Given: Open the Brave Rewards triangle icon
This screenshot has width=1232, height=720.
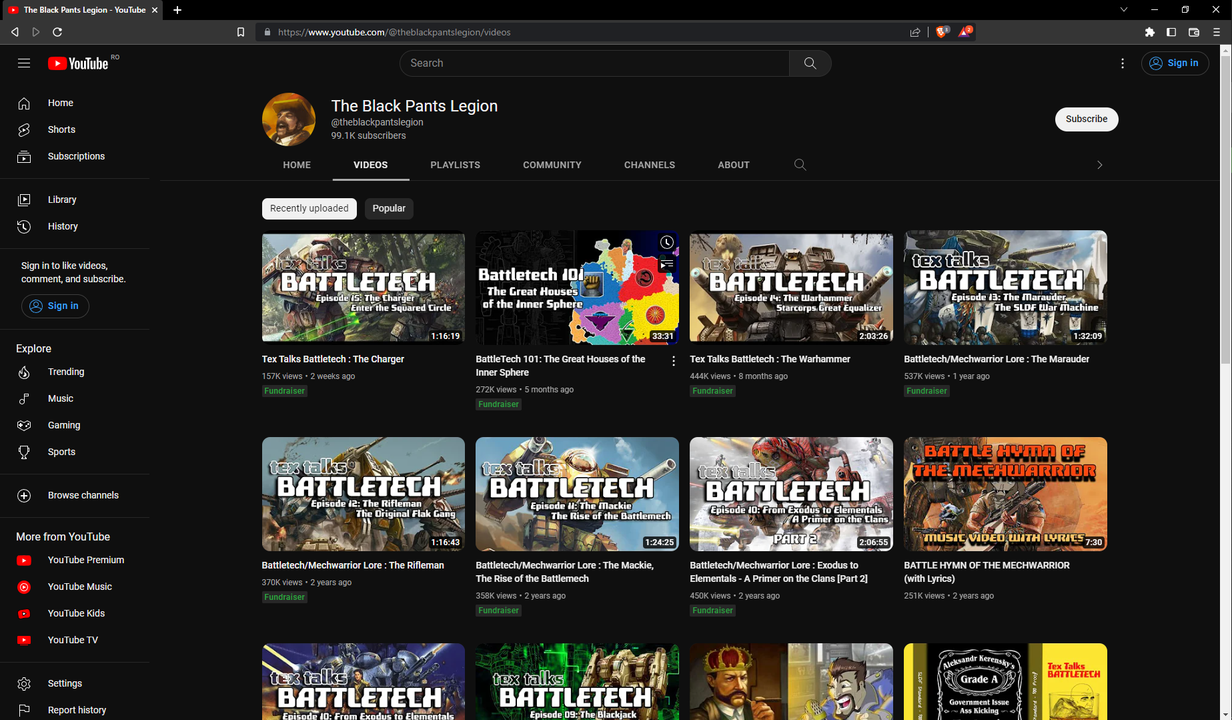Looking at the screenshot, I should pyautogui.click(x=965, y=31).
